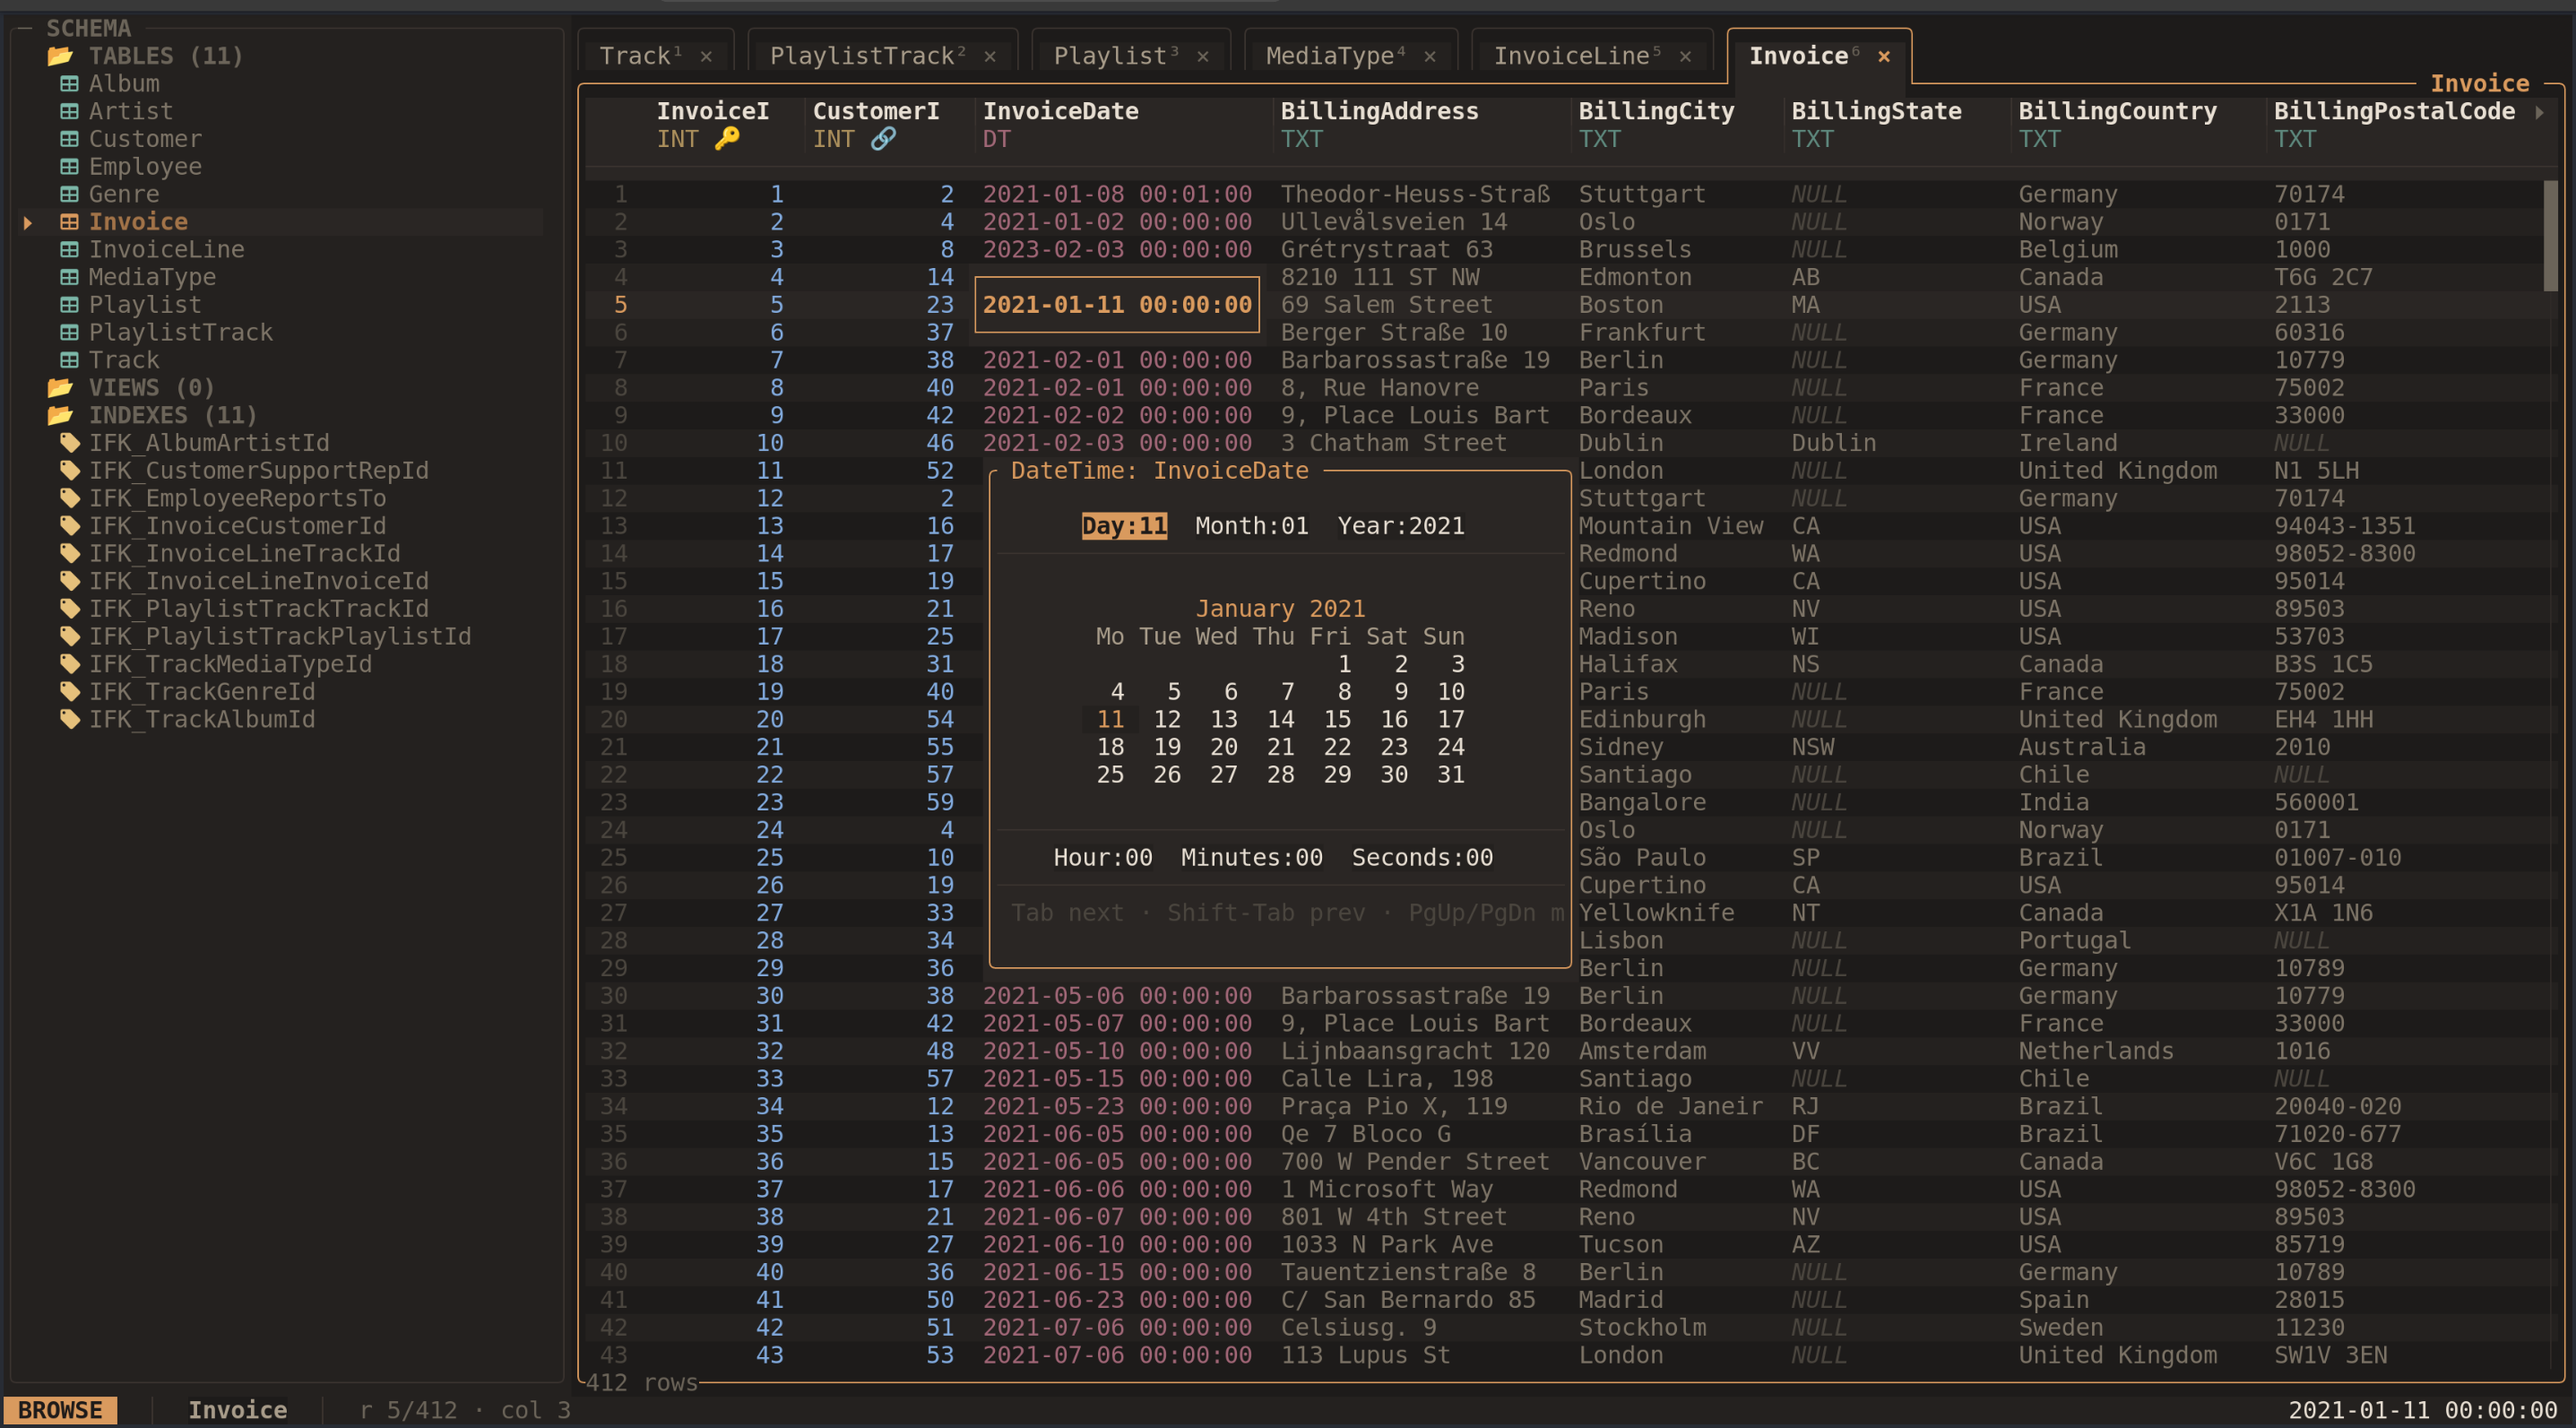Close the MediaType tab
The height and width of the screenshot is (1428, 2576).
point(1430,56)
